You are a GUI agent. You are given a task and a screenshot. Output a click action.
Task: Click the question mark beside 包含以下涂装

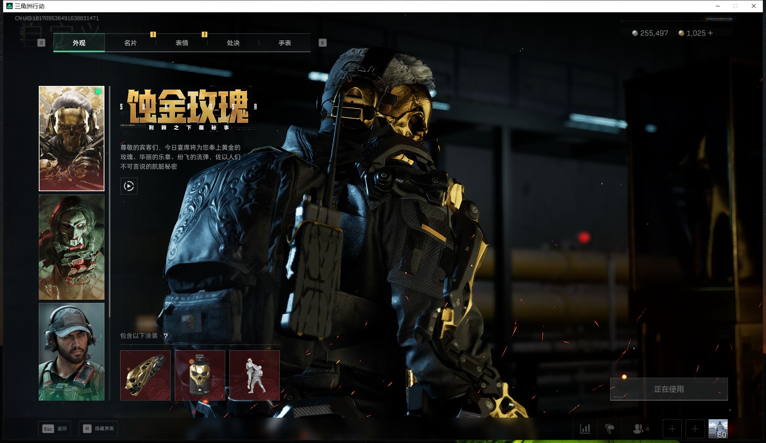point(165,336)
